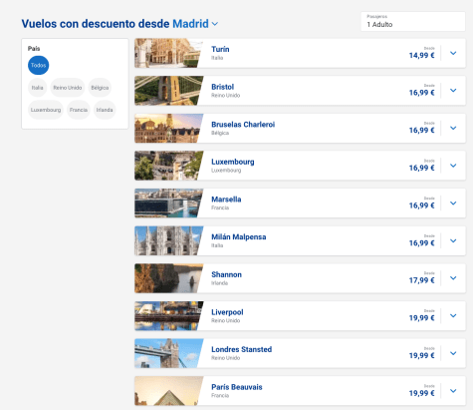The height and width of the screenshot is (410, 473).
Task: Expand the Luxembourg flight row chevron
Action: pos(453,166)
